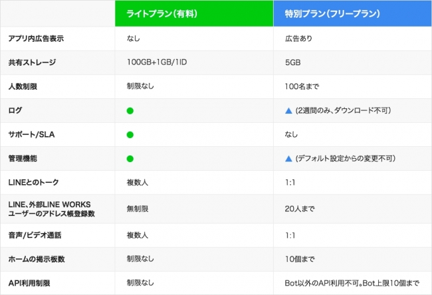Click 1:1 in the LINEとのトーク row
The image size is (432, 295).
(x=290, y=182)
